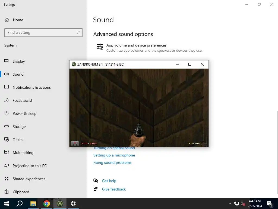The image size is (278, 209).
Task: Click the Settings window scrollbar
Action: [x=277, y=152]
